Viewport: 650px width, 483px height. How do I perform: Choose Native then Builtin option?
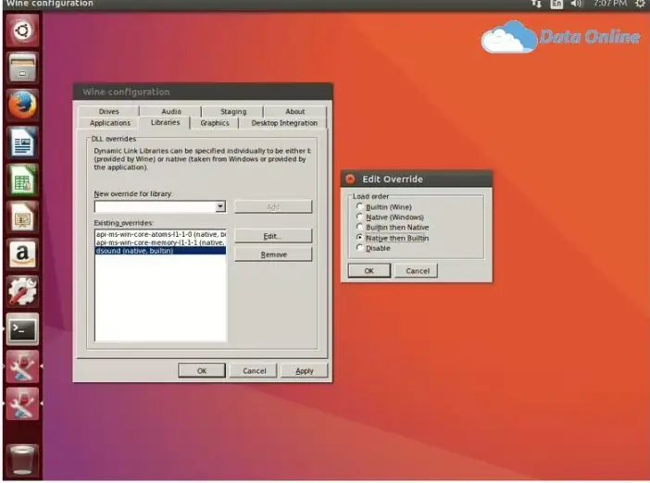pyautogui.click(x=393, y=238)
